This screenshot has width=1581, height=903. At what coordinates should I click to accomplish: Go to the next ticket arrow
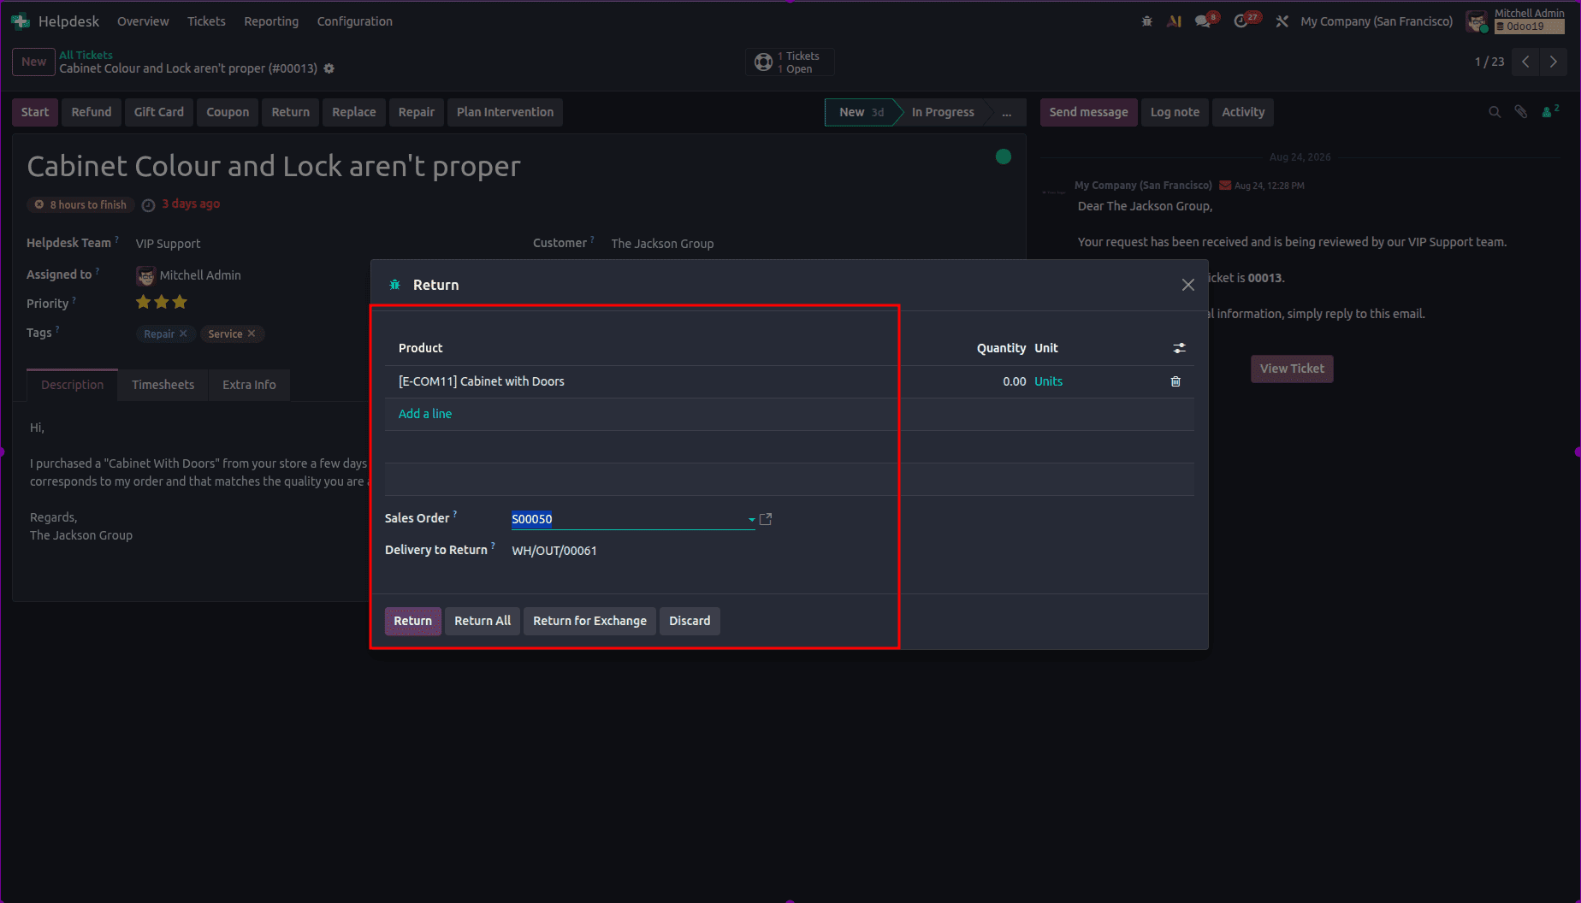(x=1554, y=62)
